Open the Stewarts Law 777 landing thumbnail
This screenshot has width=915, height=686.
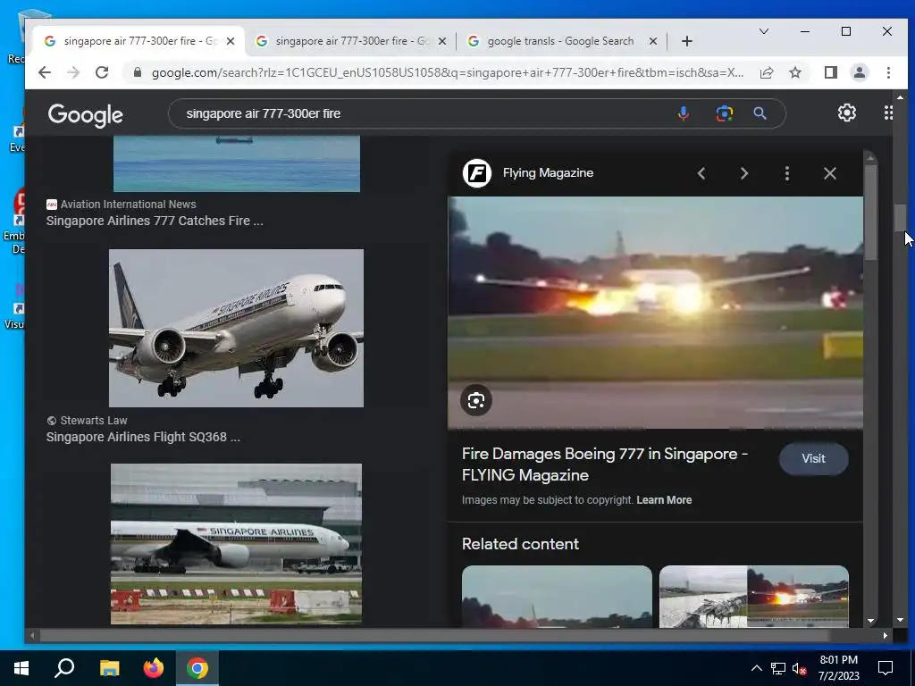[x=236, y=328]
